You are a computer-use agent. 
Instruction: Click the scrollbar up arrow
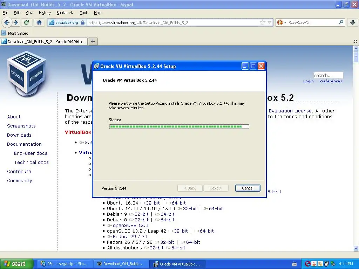click(356, 48)
